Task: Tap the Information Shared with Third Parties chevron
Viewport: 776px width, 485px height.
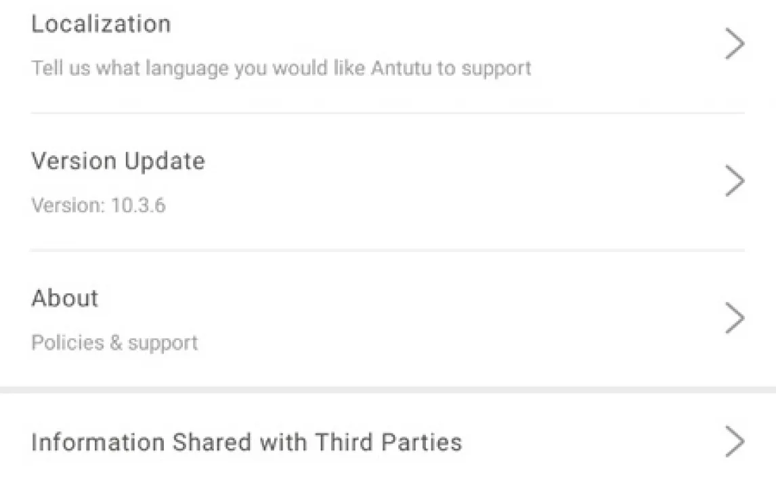Action: 735,442
